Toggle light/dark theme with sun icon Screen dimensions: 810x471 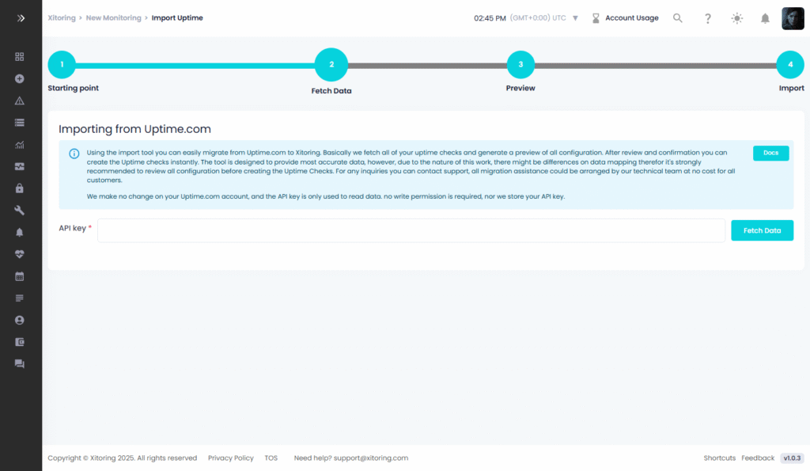coord(736,18)
